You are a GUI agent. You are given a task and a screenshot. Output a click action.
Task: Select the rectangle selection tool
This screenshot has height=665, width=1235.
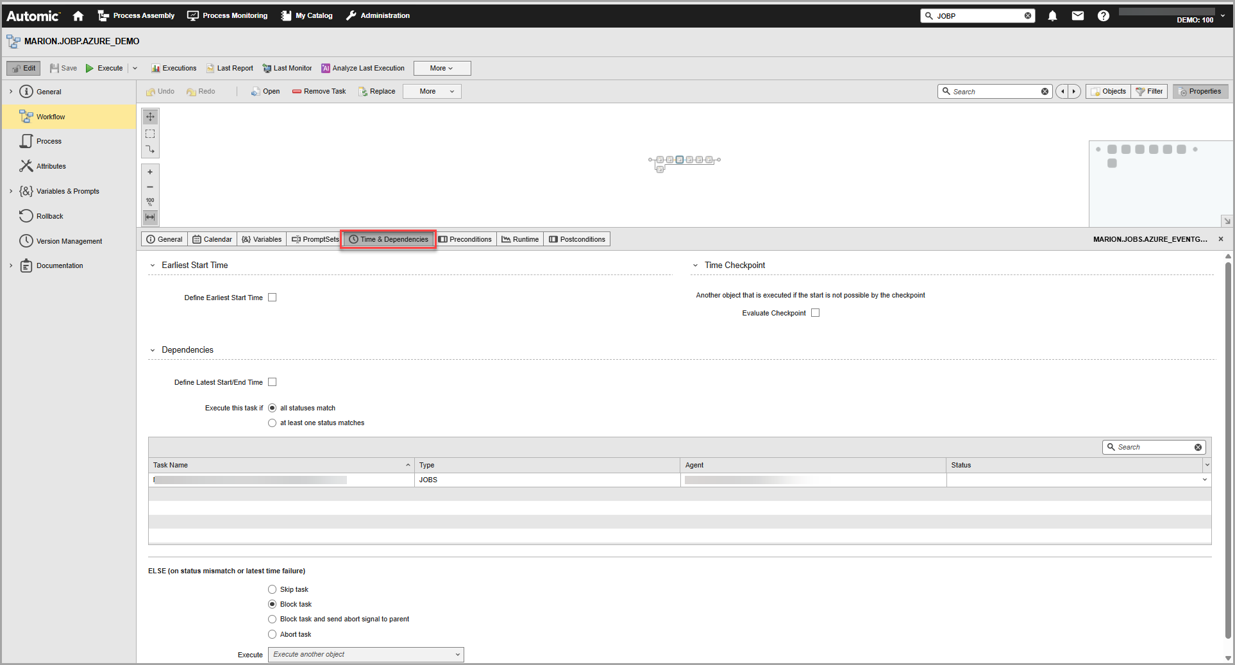click(x=150, y=133)
